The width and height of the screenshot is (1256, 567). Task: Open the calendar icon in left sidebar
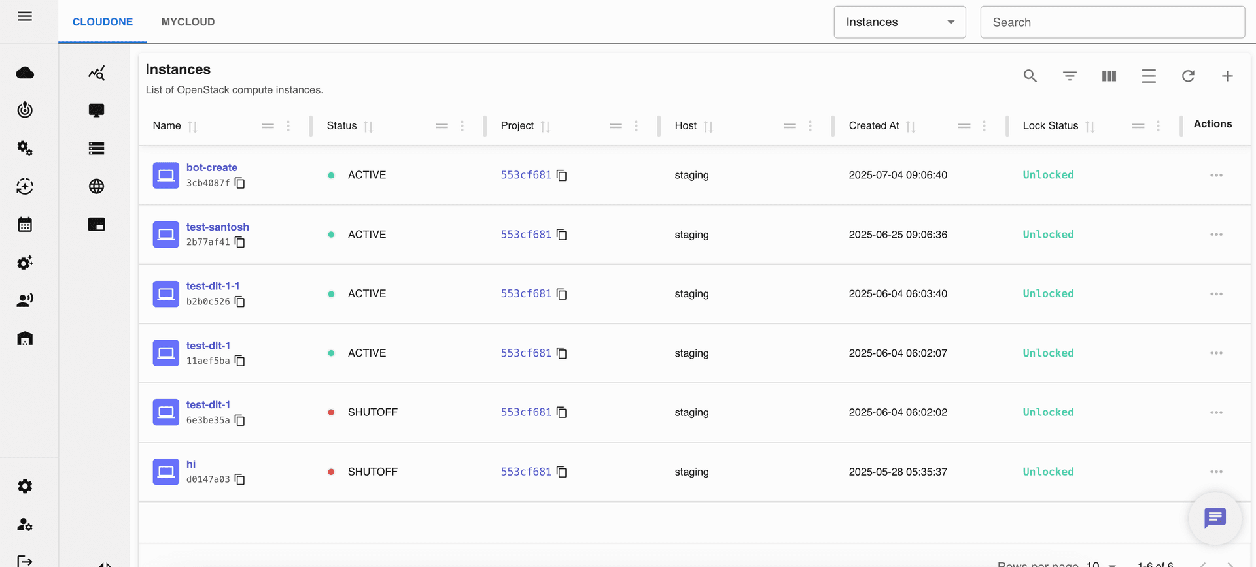point(25,225)
